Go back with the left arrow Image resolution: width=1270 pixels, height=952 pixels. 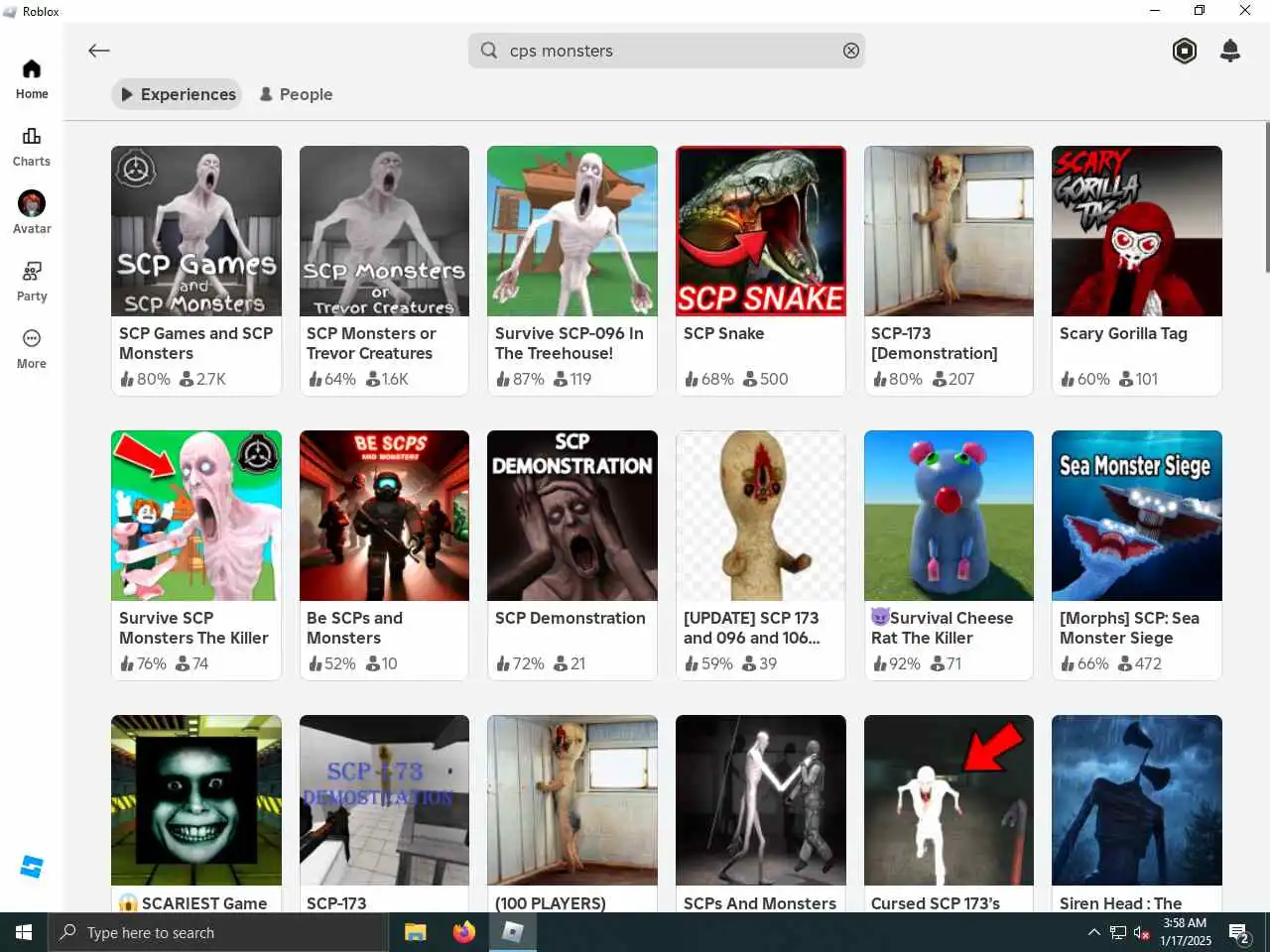pos(98,51)
